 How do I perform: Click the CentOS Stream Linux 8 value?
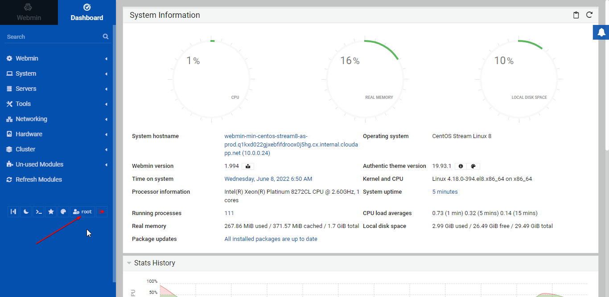[x=462, y=136]
